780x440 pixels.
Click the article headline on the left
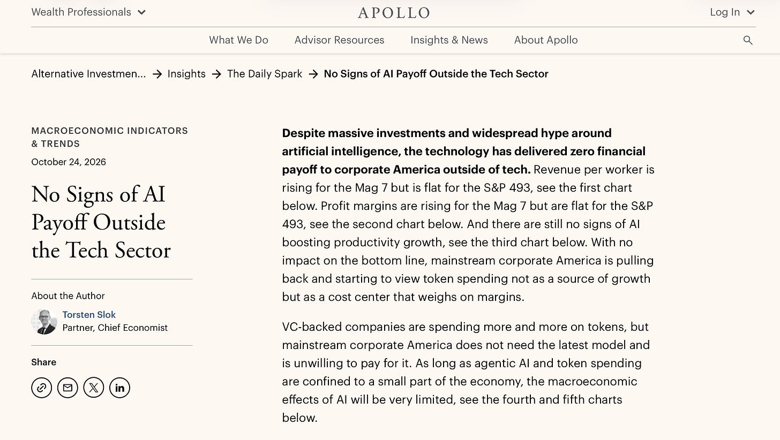pos(101,222)
